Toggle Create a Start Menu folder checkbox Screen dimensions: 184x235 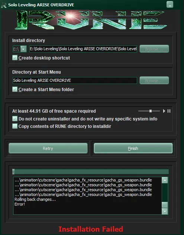[15, 89]
